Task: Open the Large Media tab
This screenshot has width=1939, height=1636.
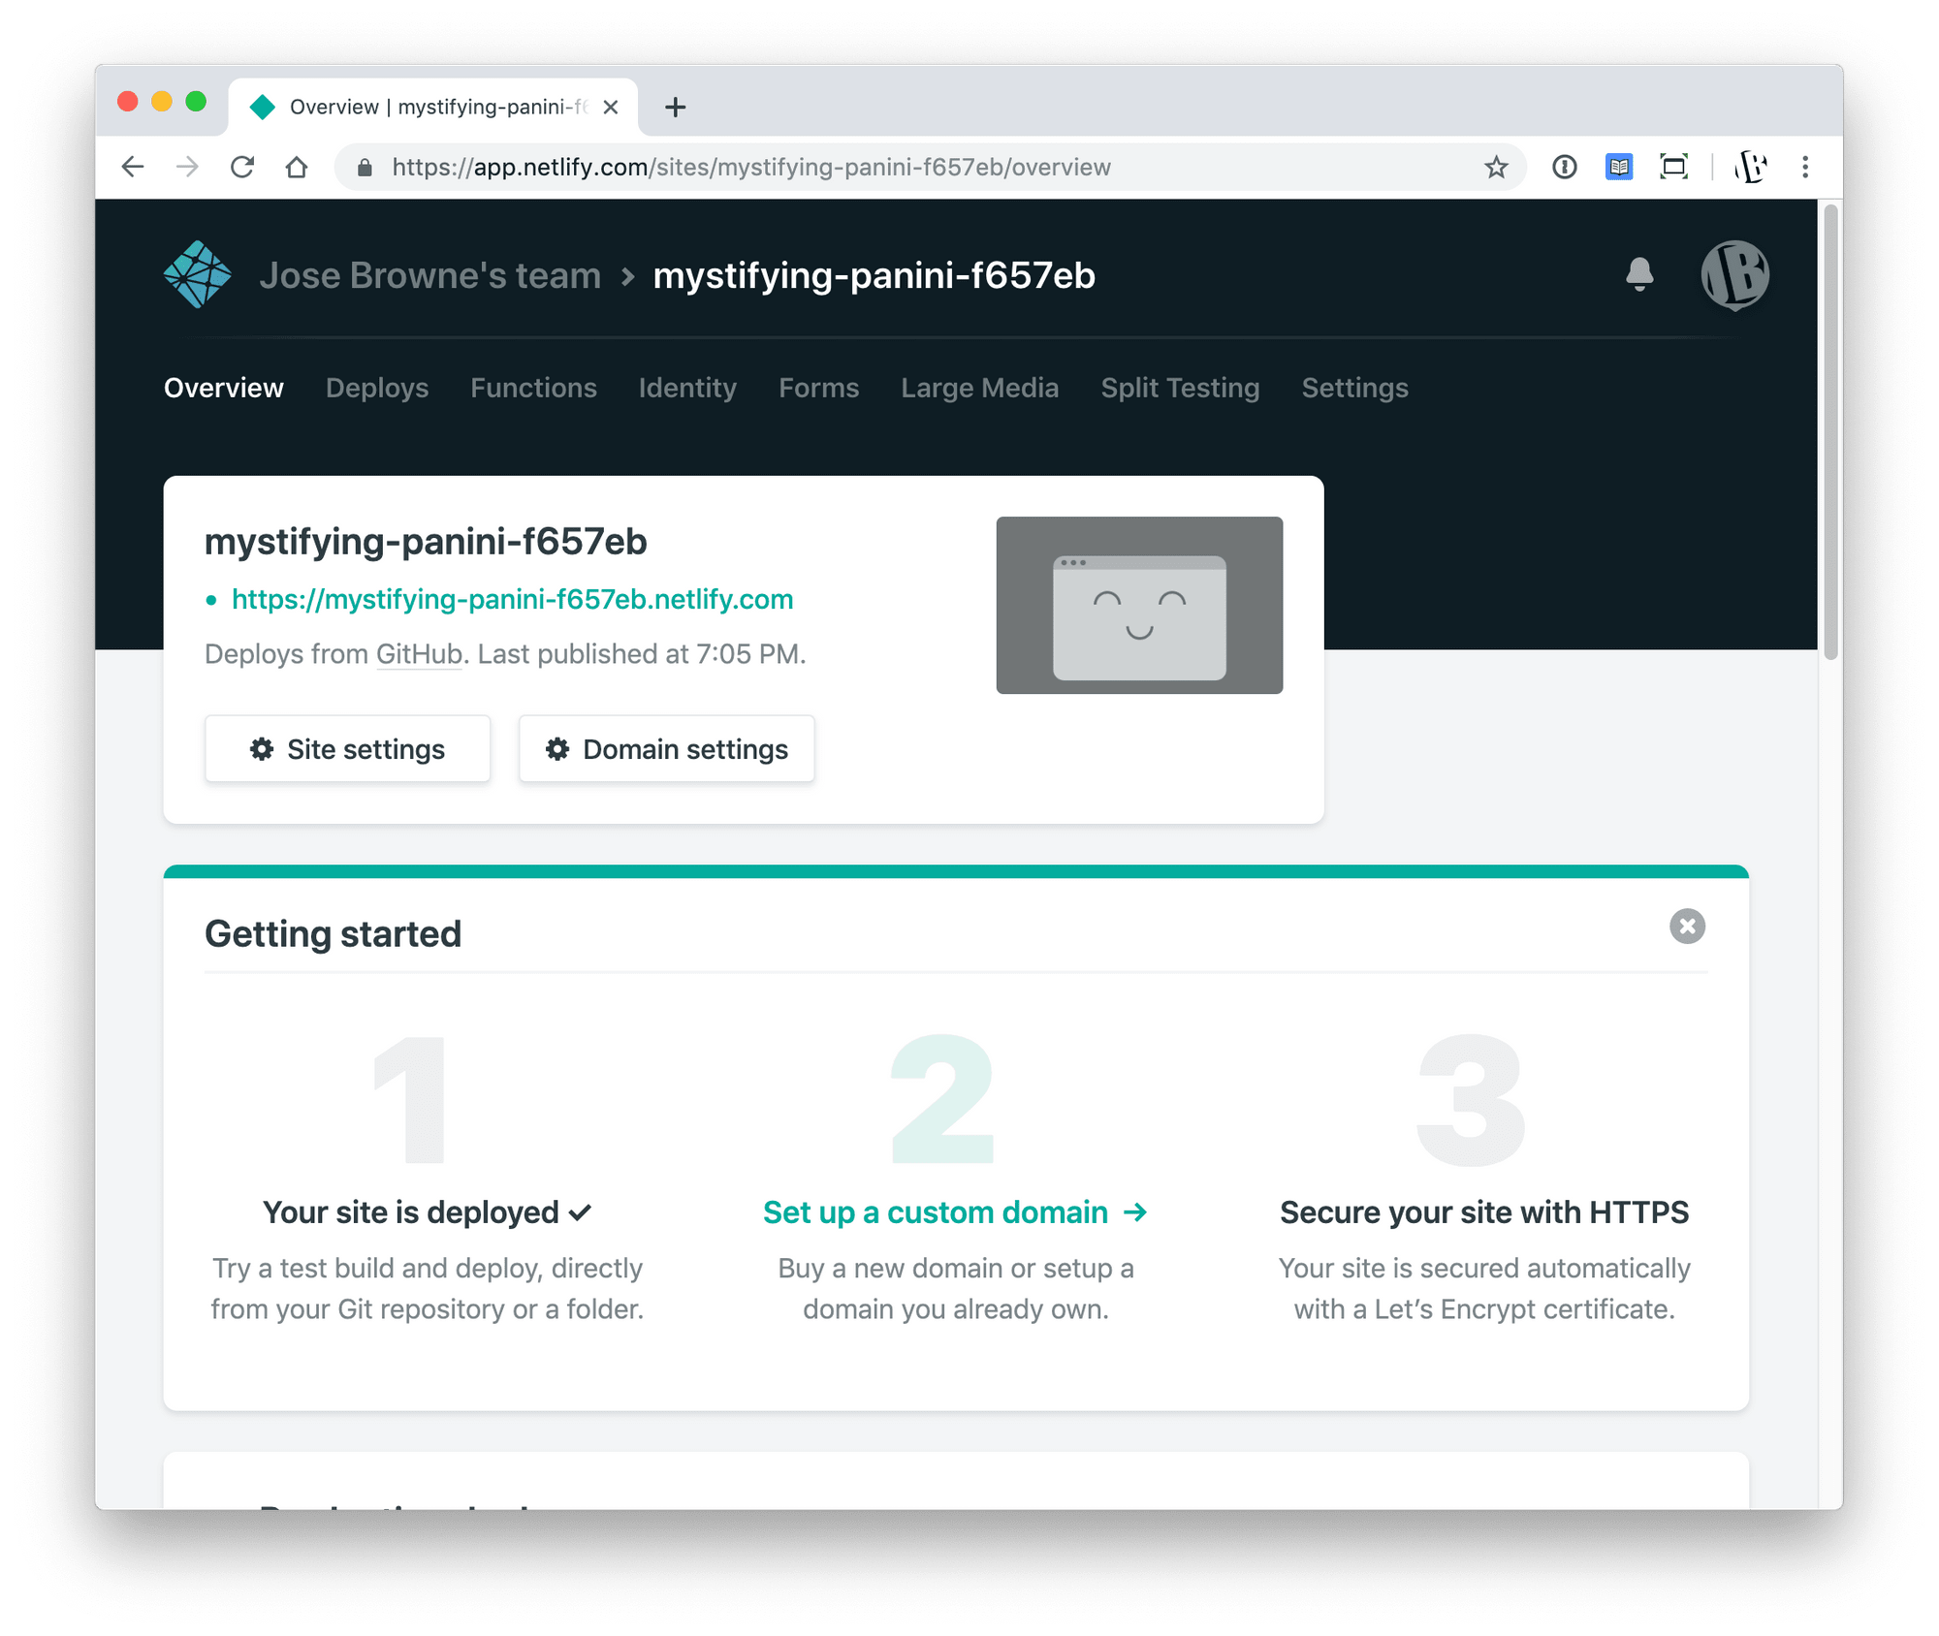Action: coord(980,388)
